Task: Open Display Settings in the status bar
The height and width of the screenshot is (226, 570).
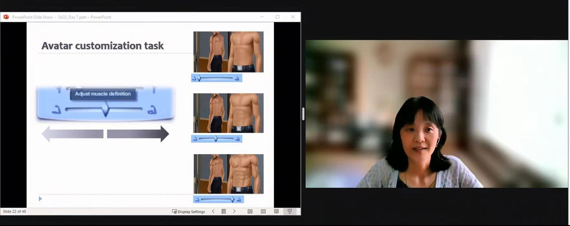Action: (x=189, y=211)
